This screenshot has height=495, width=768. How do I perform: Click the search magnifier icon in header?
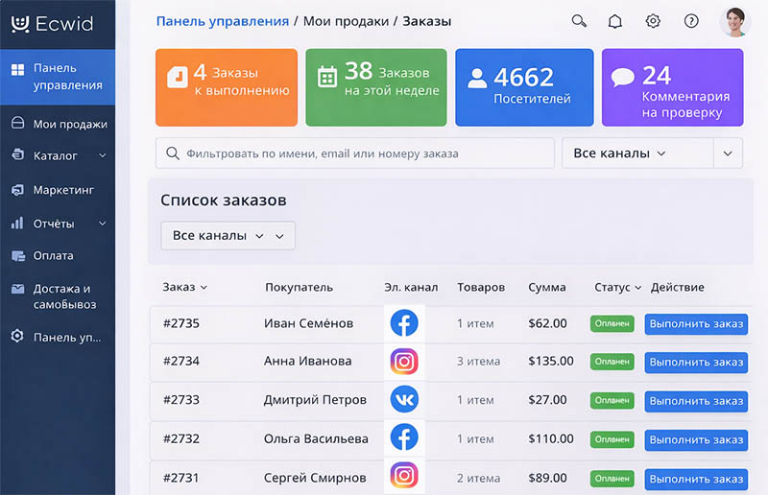[579, 21]
